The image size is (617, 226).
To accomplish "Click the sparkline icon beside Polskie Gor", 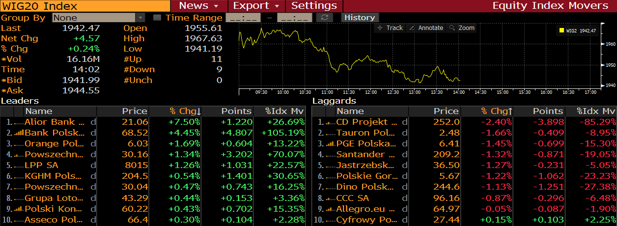I will pyautogui.click(x=330, y=176).
